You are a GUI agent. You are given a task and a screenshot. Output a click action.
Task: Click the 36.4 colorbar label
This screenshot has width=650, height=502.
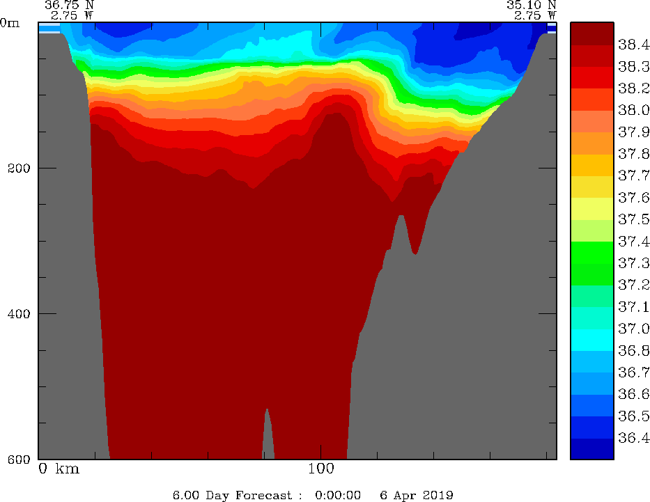click(x=633, y=438)
